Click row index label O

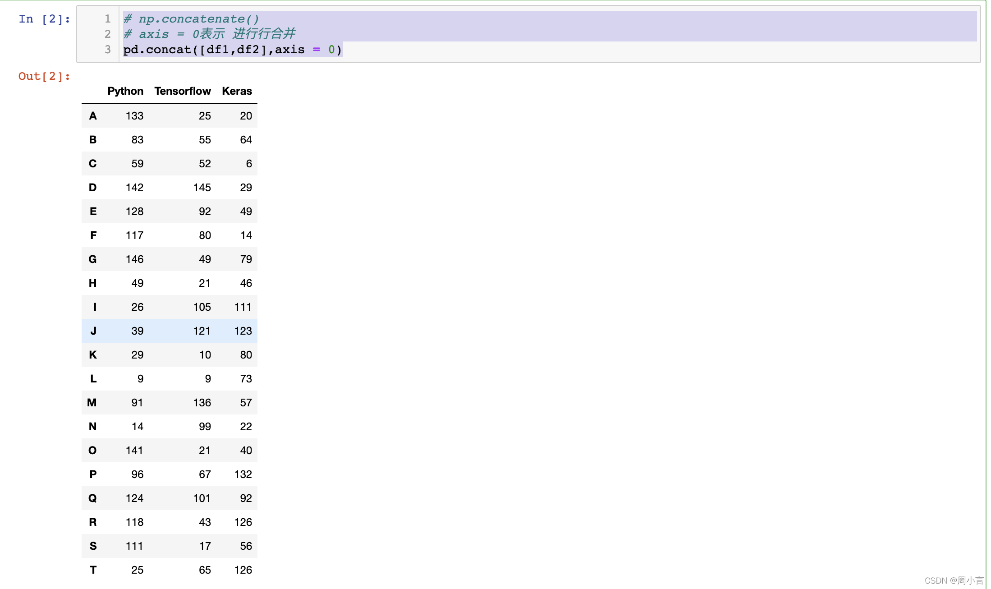pyautogui.click(x=92, y=451)
